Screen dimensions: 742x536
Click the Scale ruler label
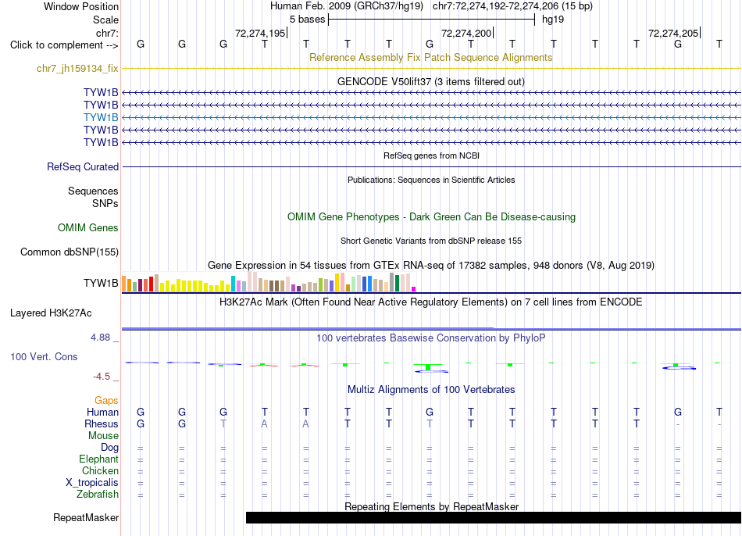[105, 20]
